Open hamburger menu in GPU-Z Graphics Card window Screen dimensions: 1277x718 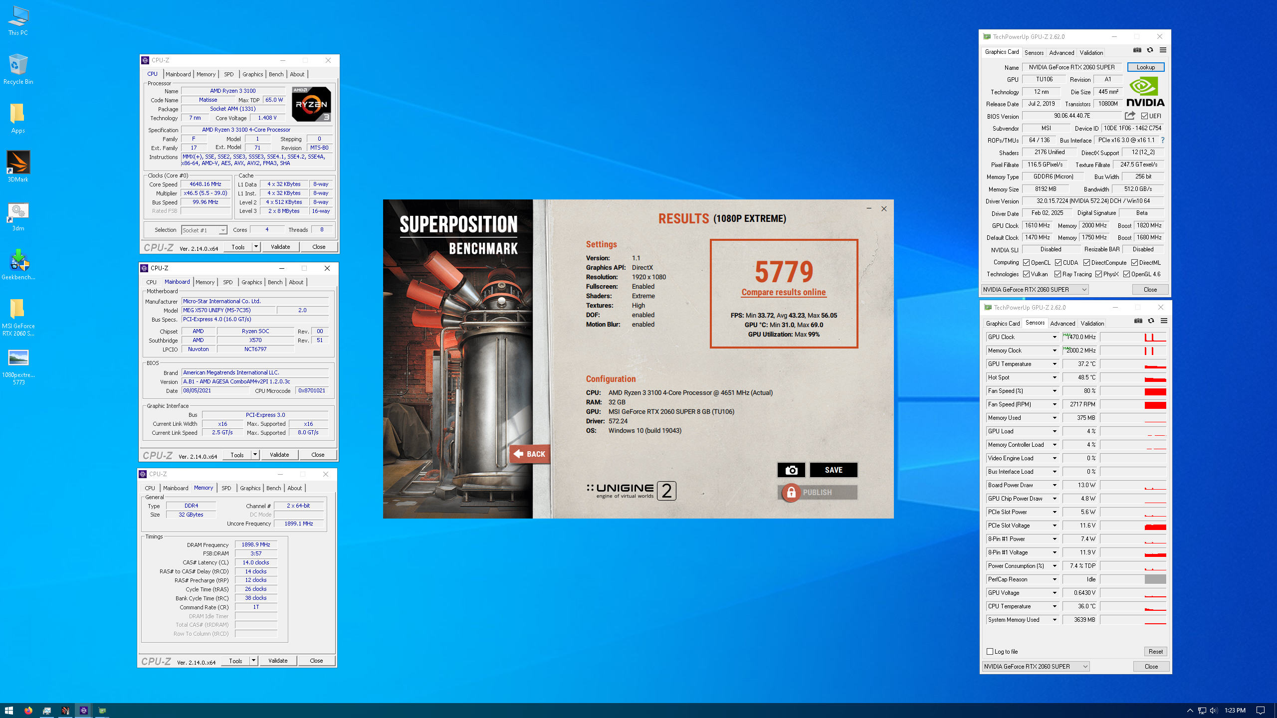point(1163,50)
